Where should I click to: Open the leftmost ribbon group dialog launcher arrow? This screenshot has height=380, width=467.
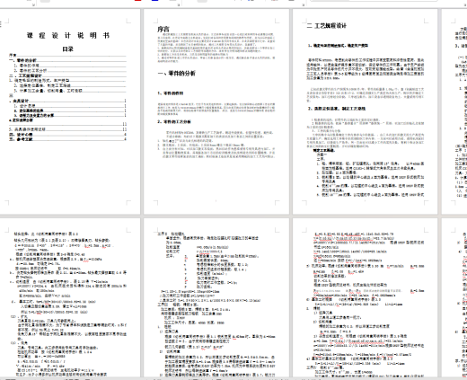(32, 4)
